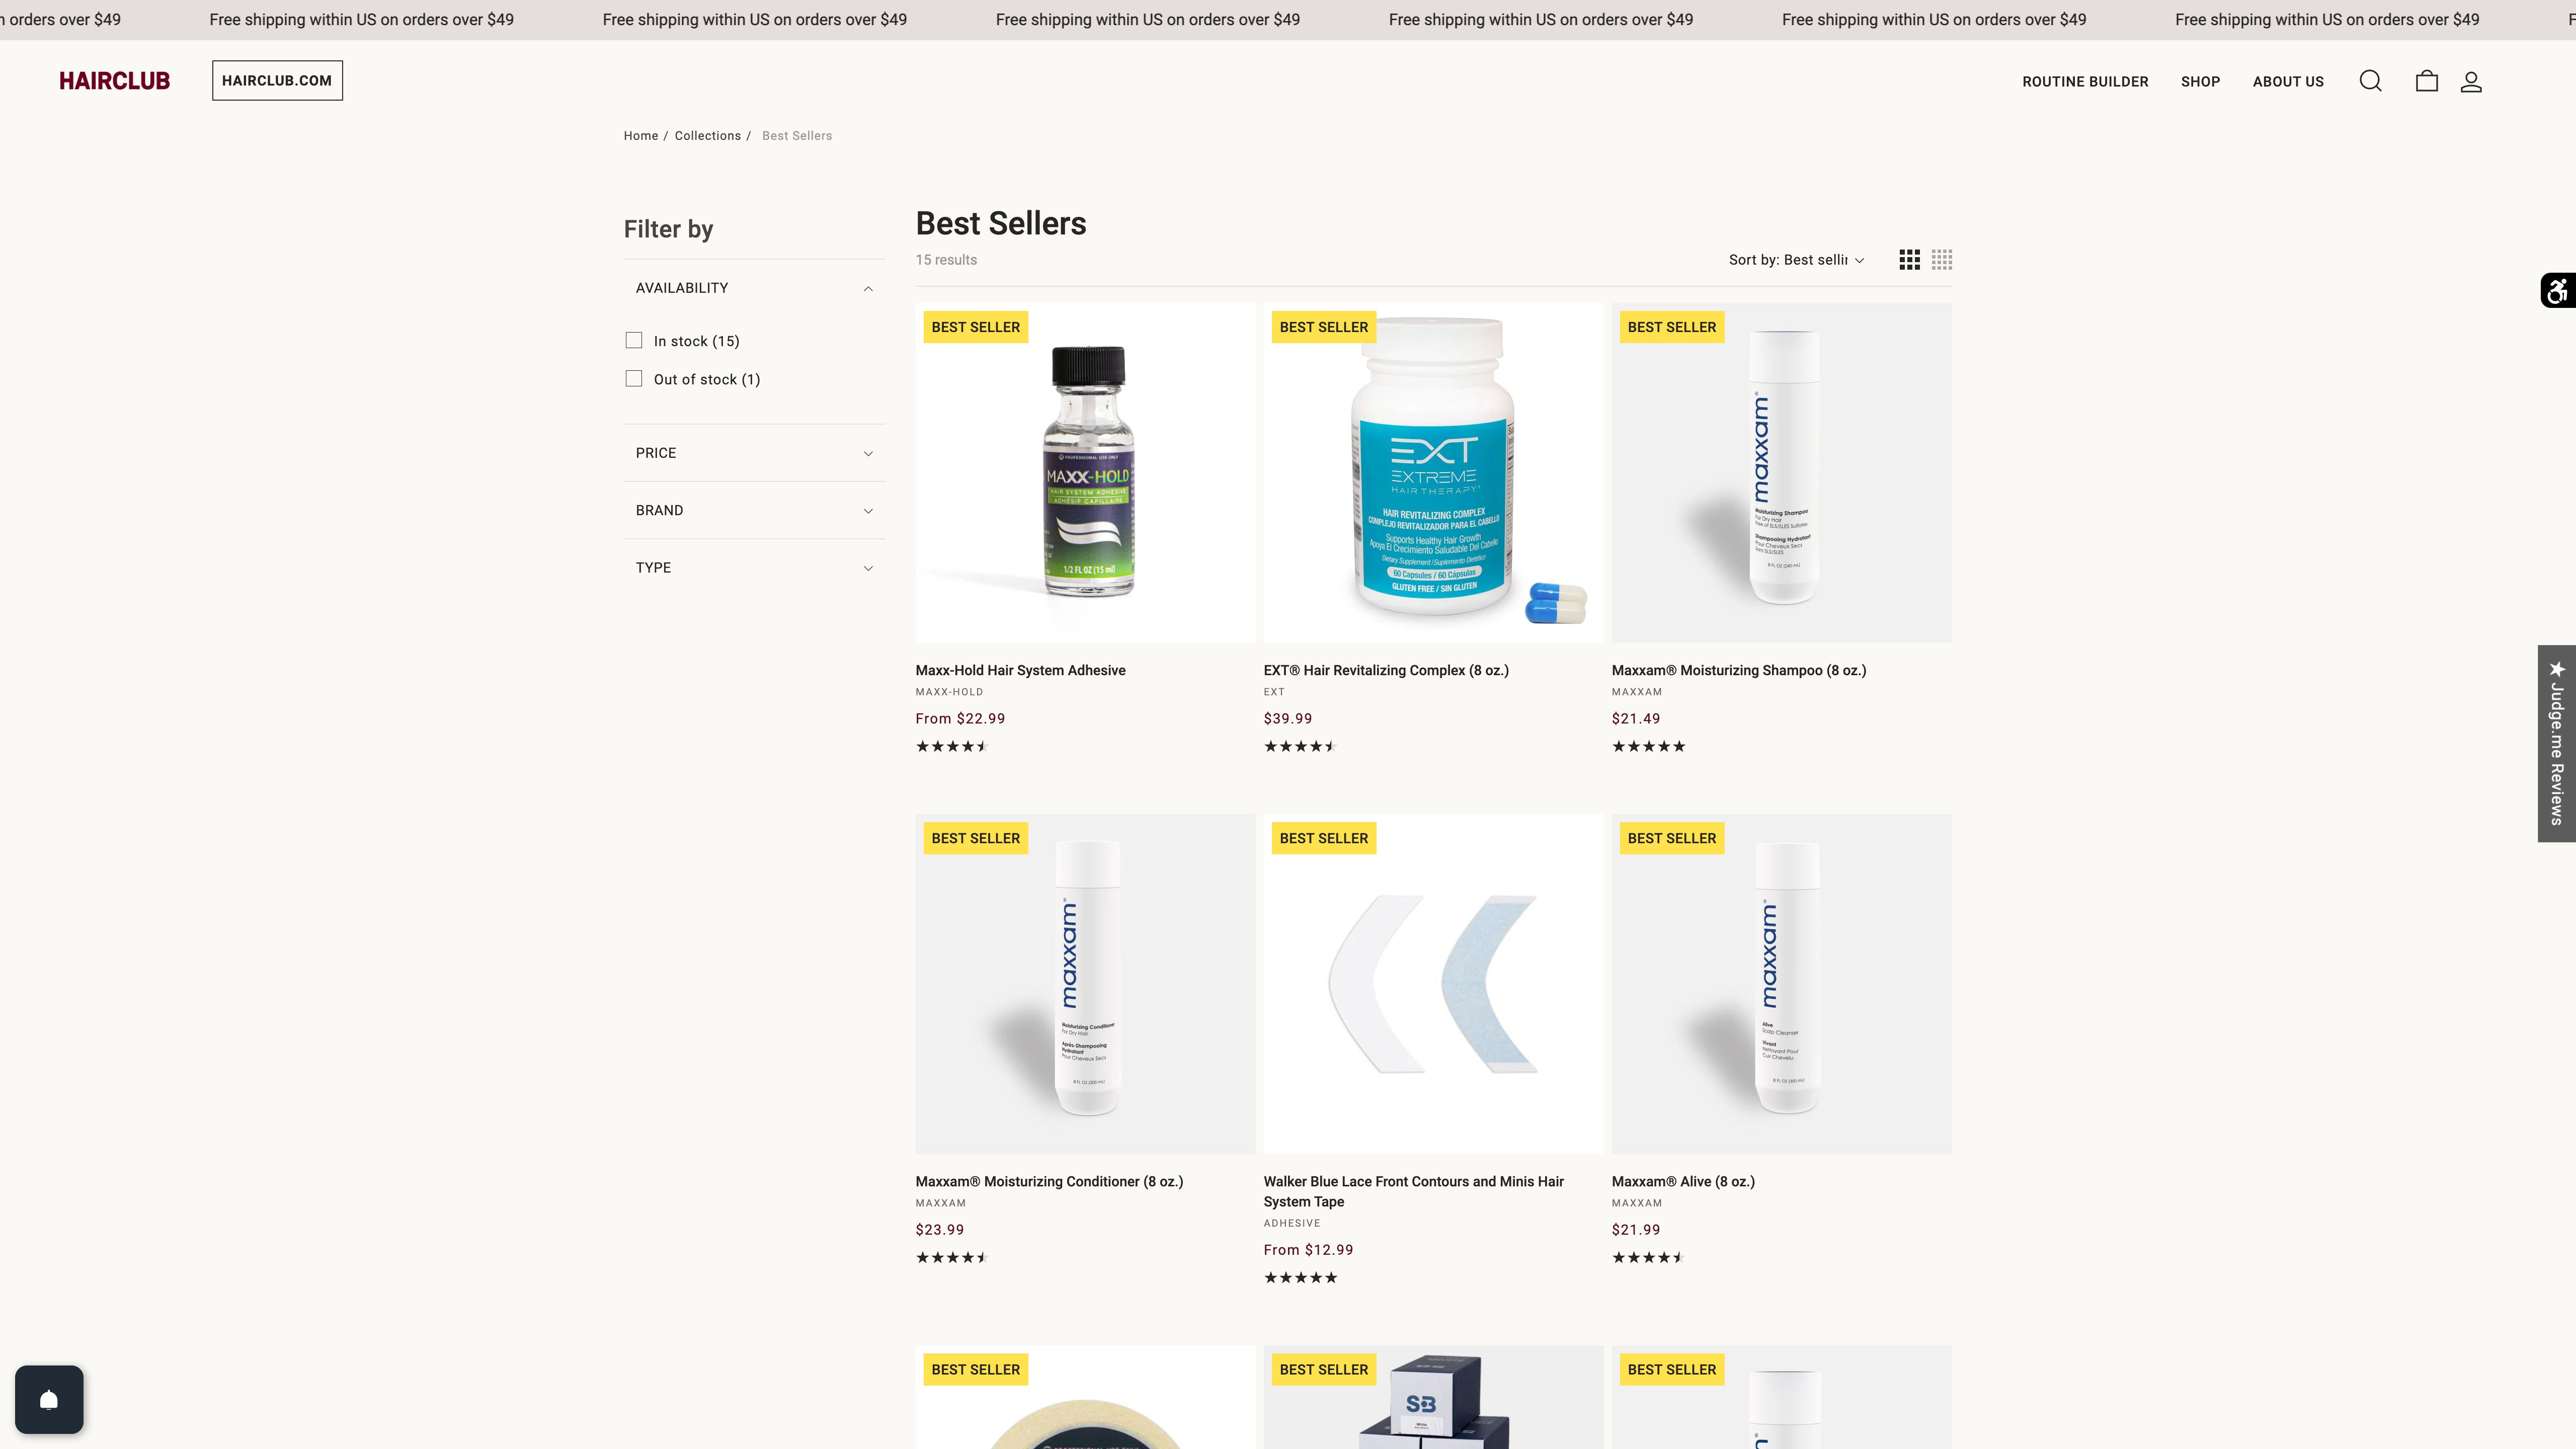Click the HAIRCLUB.COM button

tap(277, 80)
